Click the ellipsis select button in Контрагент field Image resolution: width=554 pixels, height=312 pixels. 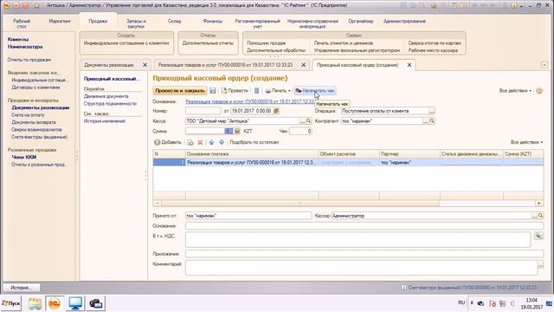(x=426, y=121)
